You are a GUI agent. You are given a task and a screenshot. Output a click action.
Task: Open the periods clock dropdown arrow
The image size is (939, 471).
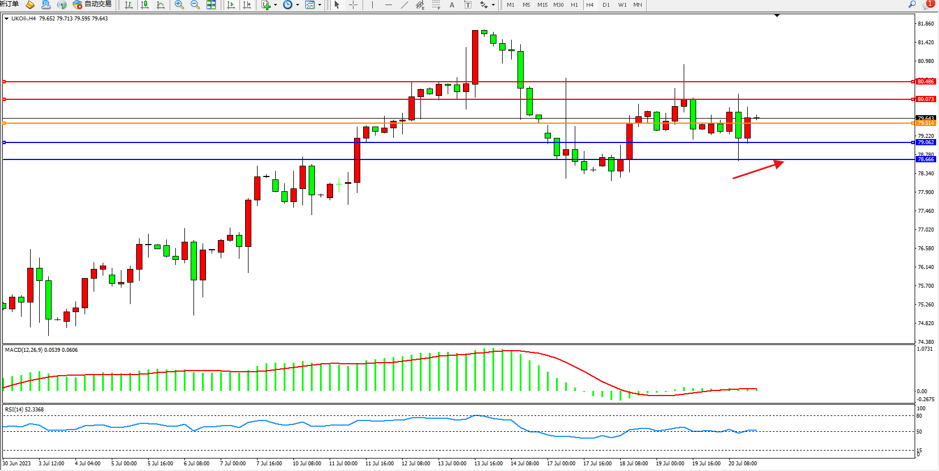pyautogui.click(x=297, y=5)
